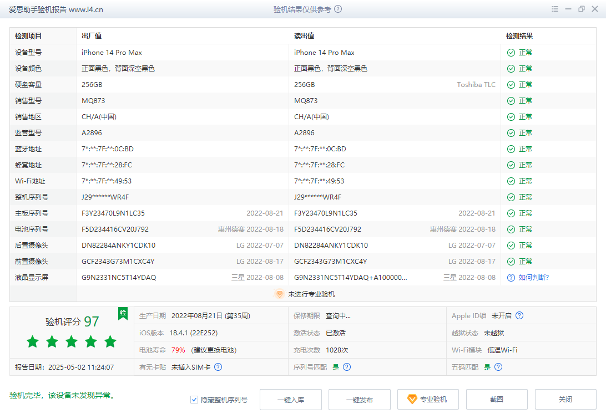Click the factory rear camera serial DN82284ANKY1CDK10
Screen dimensions: 606x419
coord(119,246)
